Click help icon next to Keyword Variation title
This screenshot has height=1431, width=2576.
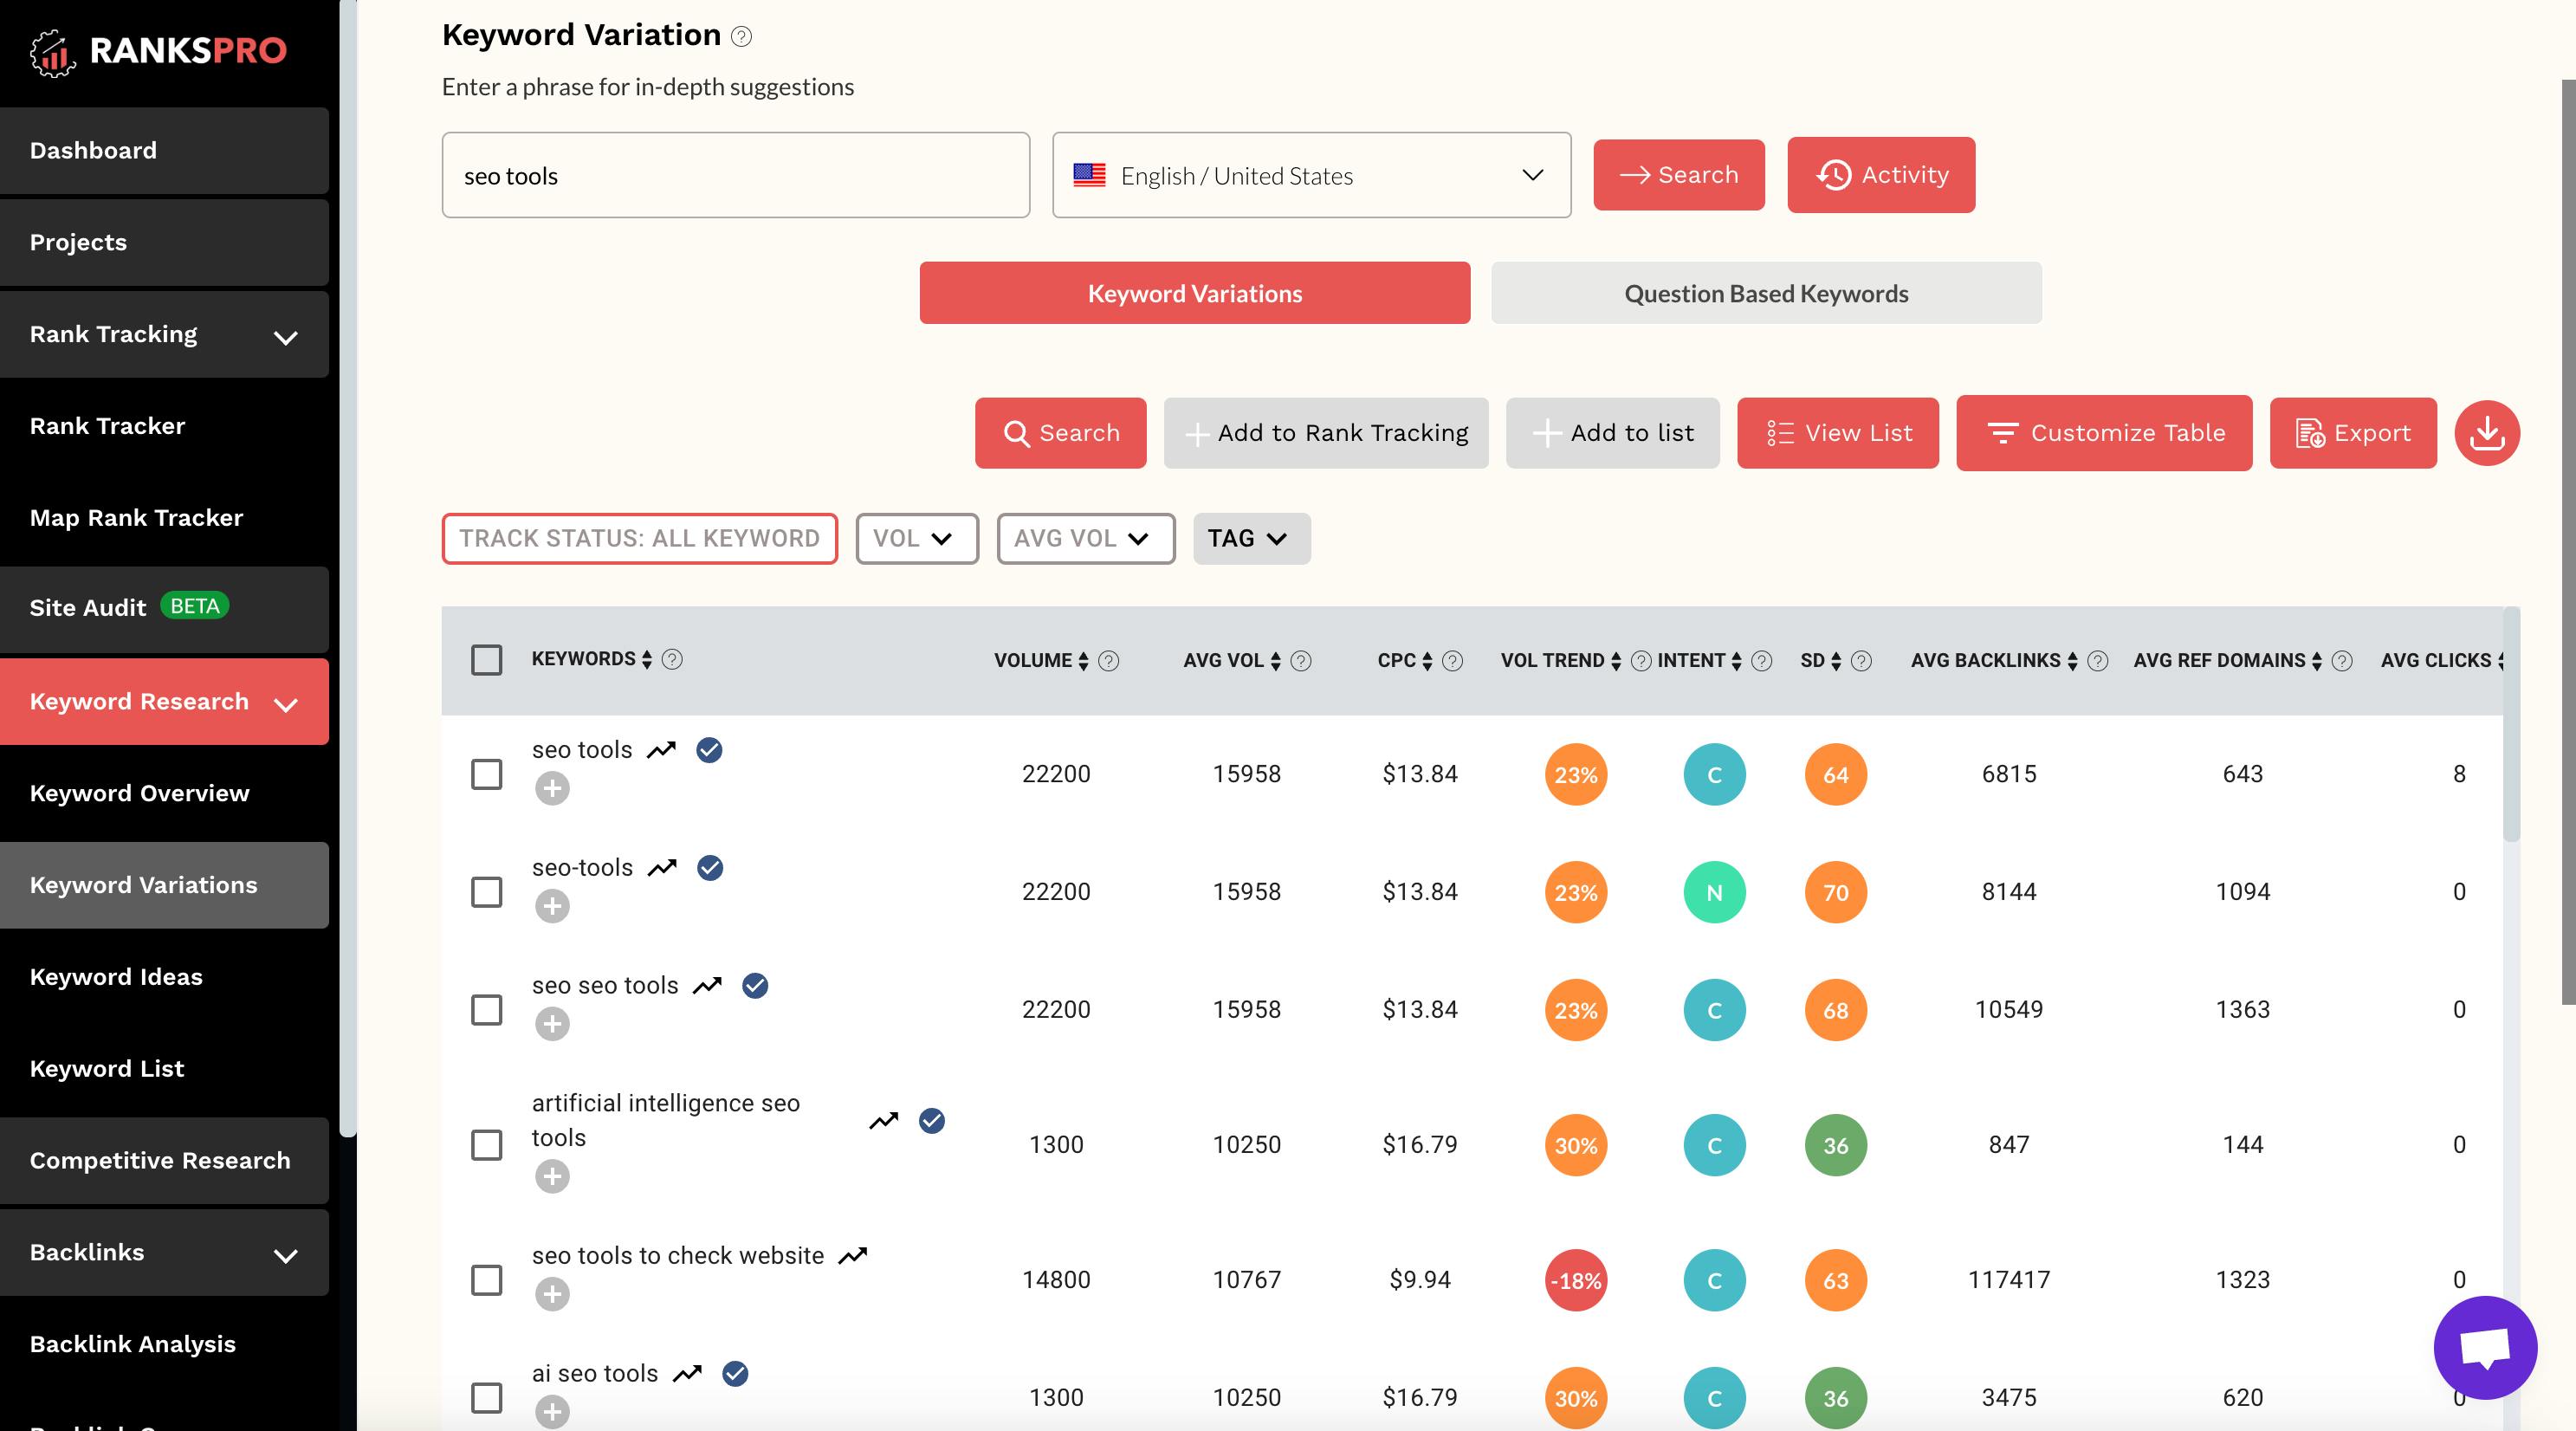click(x=741, y=37)
